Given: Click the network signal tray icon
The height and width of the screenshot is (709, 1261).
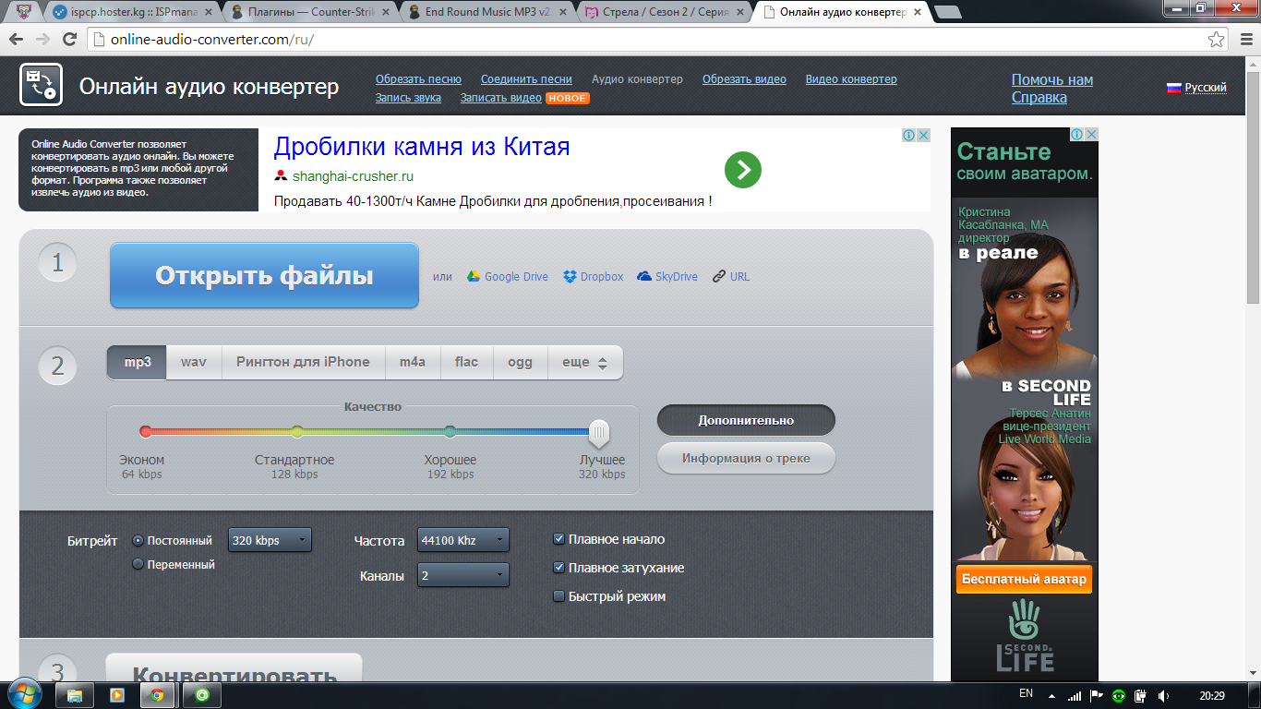Looking at the screenshot, I should tap(1075, 695).
